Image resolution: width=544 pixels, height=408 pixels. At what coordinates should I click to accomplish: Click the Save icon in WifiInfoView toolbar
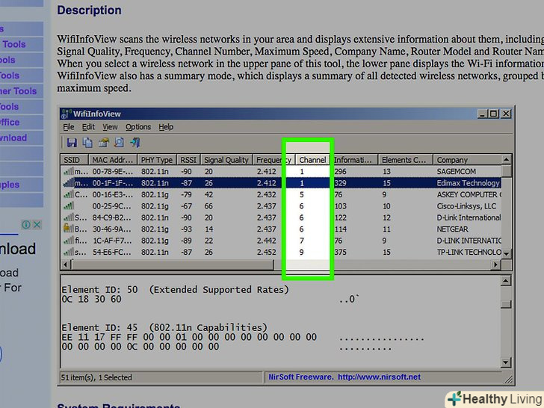click(72, 143)
